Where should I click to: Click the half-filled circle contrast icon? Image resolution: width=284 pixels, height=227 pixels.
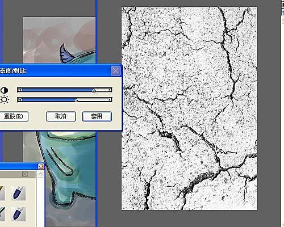(x=4, y=90)
